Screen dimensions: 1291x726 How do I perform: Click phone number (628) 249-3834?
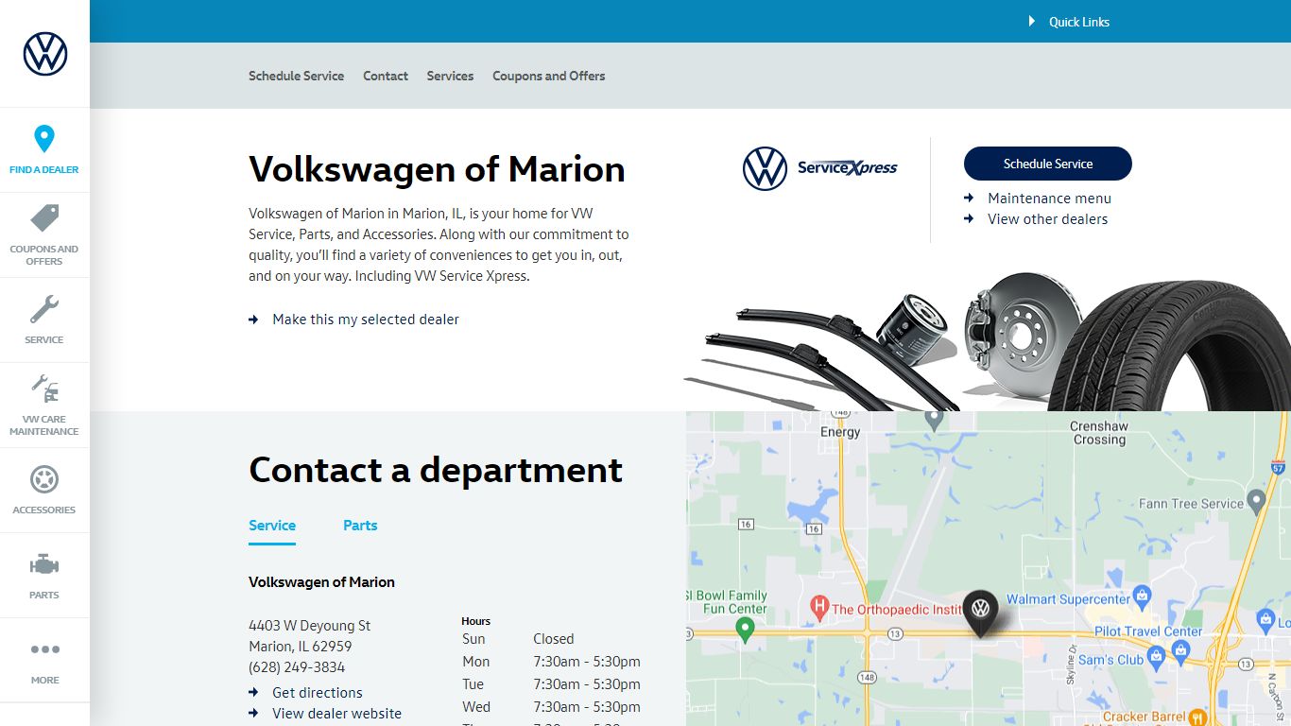coord(297,667)
